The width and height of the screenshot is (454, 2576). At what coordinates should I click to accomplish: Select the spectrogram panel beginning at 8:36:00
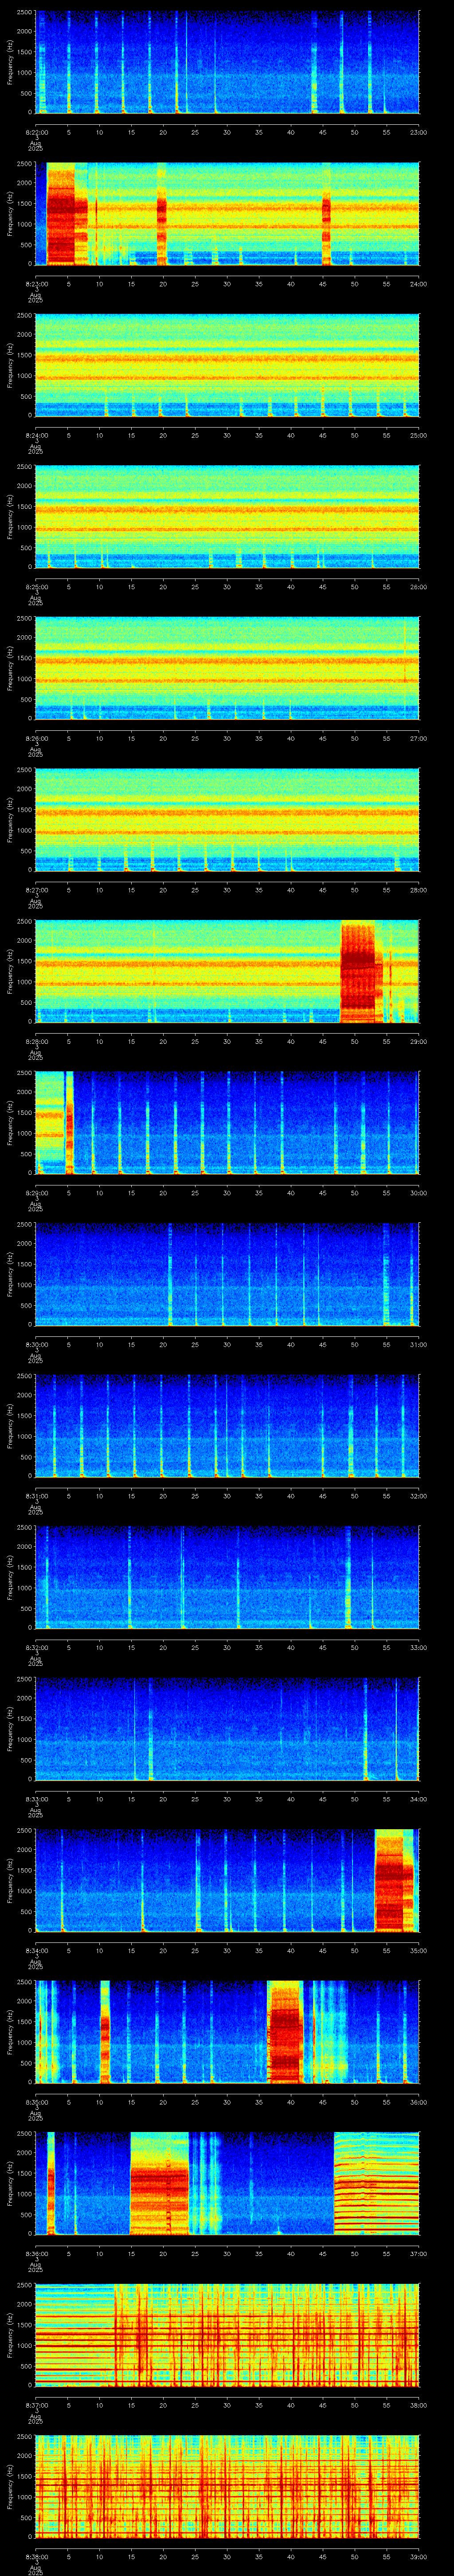point(227,2183)
